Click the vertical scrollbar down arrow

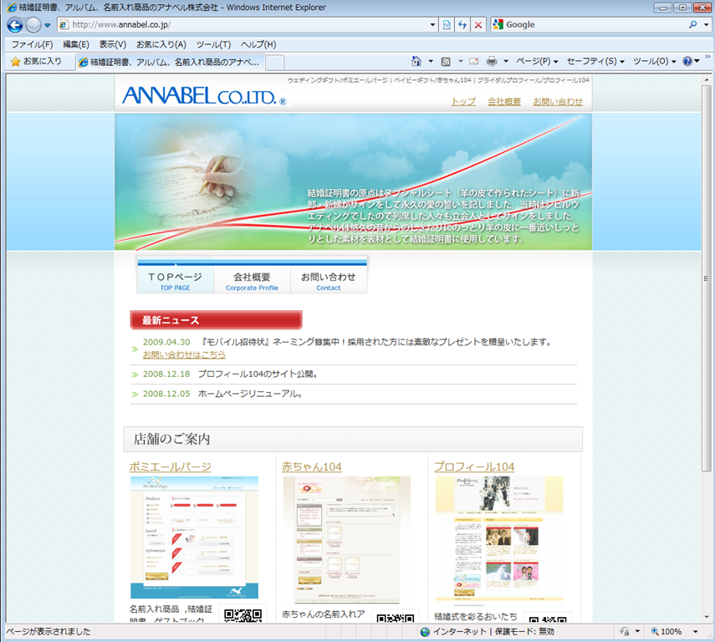click(707, 617)
